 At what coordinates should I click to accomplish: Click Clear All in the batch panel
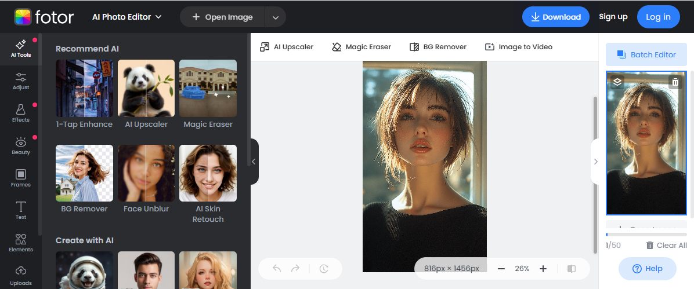click(x=667, y=245)
